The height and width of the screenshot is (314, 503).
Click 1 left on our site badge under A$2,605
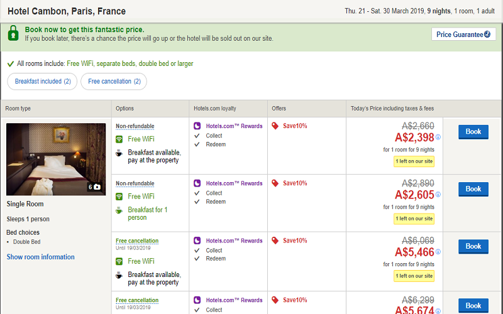[x=414, y=219]
